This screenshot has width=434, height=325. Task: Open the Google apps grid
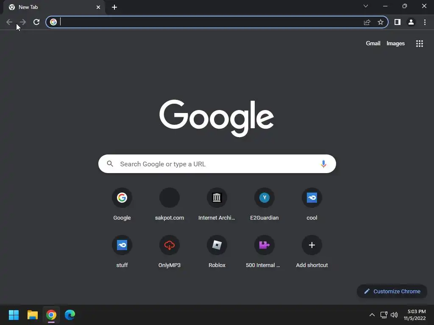(x=419, y=44)
